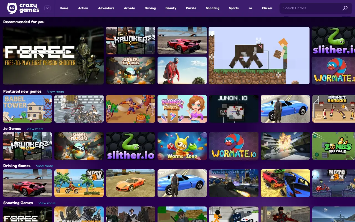Open the purple-haired fighter game thumbnail
The image size is (355, 222).
pos(131,109)
